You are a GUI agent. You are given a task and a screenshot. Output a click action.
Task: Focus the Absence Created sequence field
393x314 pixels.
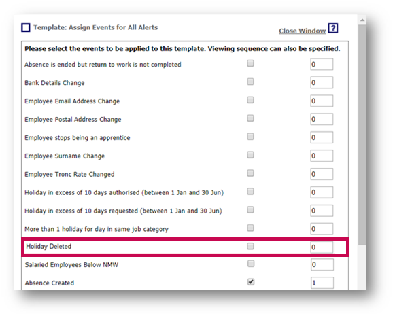[322, 283]
